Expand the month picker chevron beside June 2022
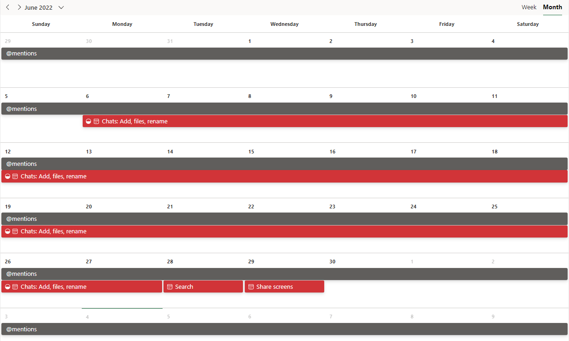The image size is (569, 341). tap(61, 7)
